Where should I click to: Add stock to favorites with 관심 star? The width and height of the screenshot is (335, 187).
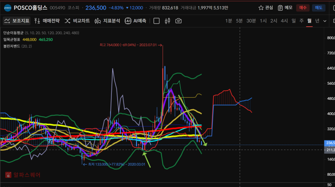266,8
